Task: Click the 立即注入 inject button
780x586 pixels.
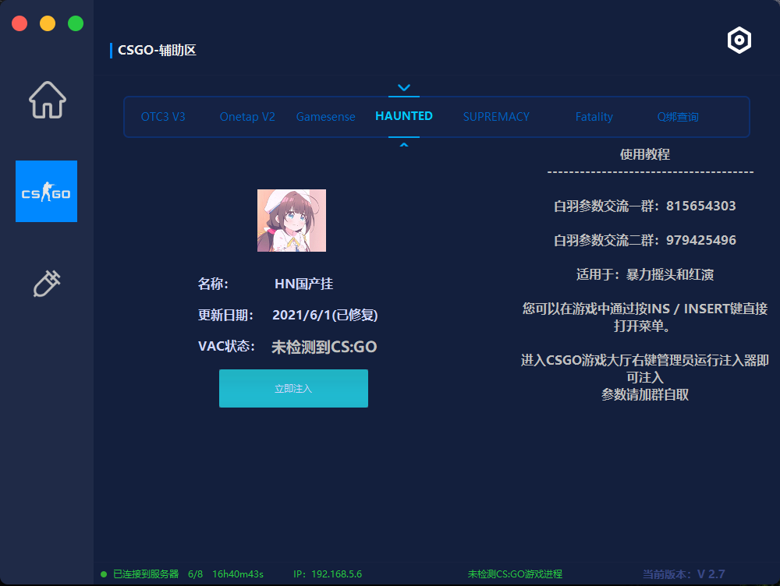Action: [293, 388]
